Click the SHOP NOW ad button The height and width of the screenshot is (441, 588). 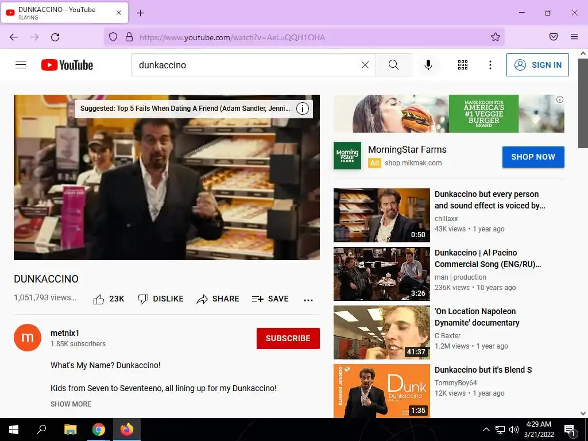[x=533, y=157]
